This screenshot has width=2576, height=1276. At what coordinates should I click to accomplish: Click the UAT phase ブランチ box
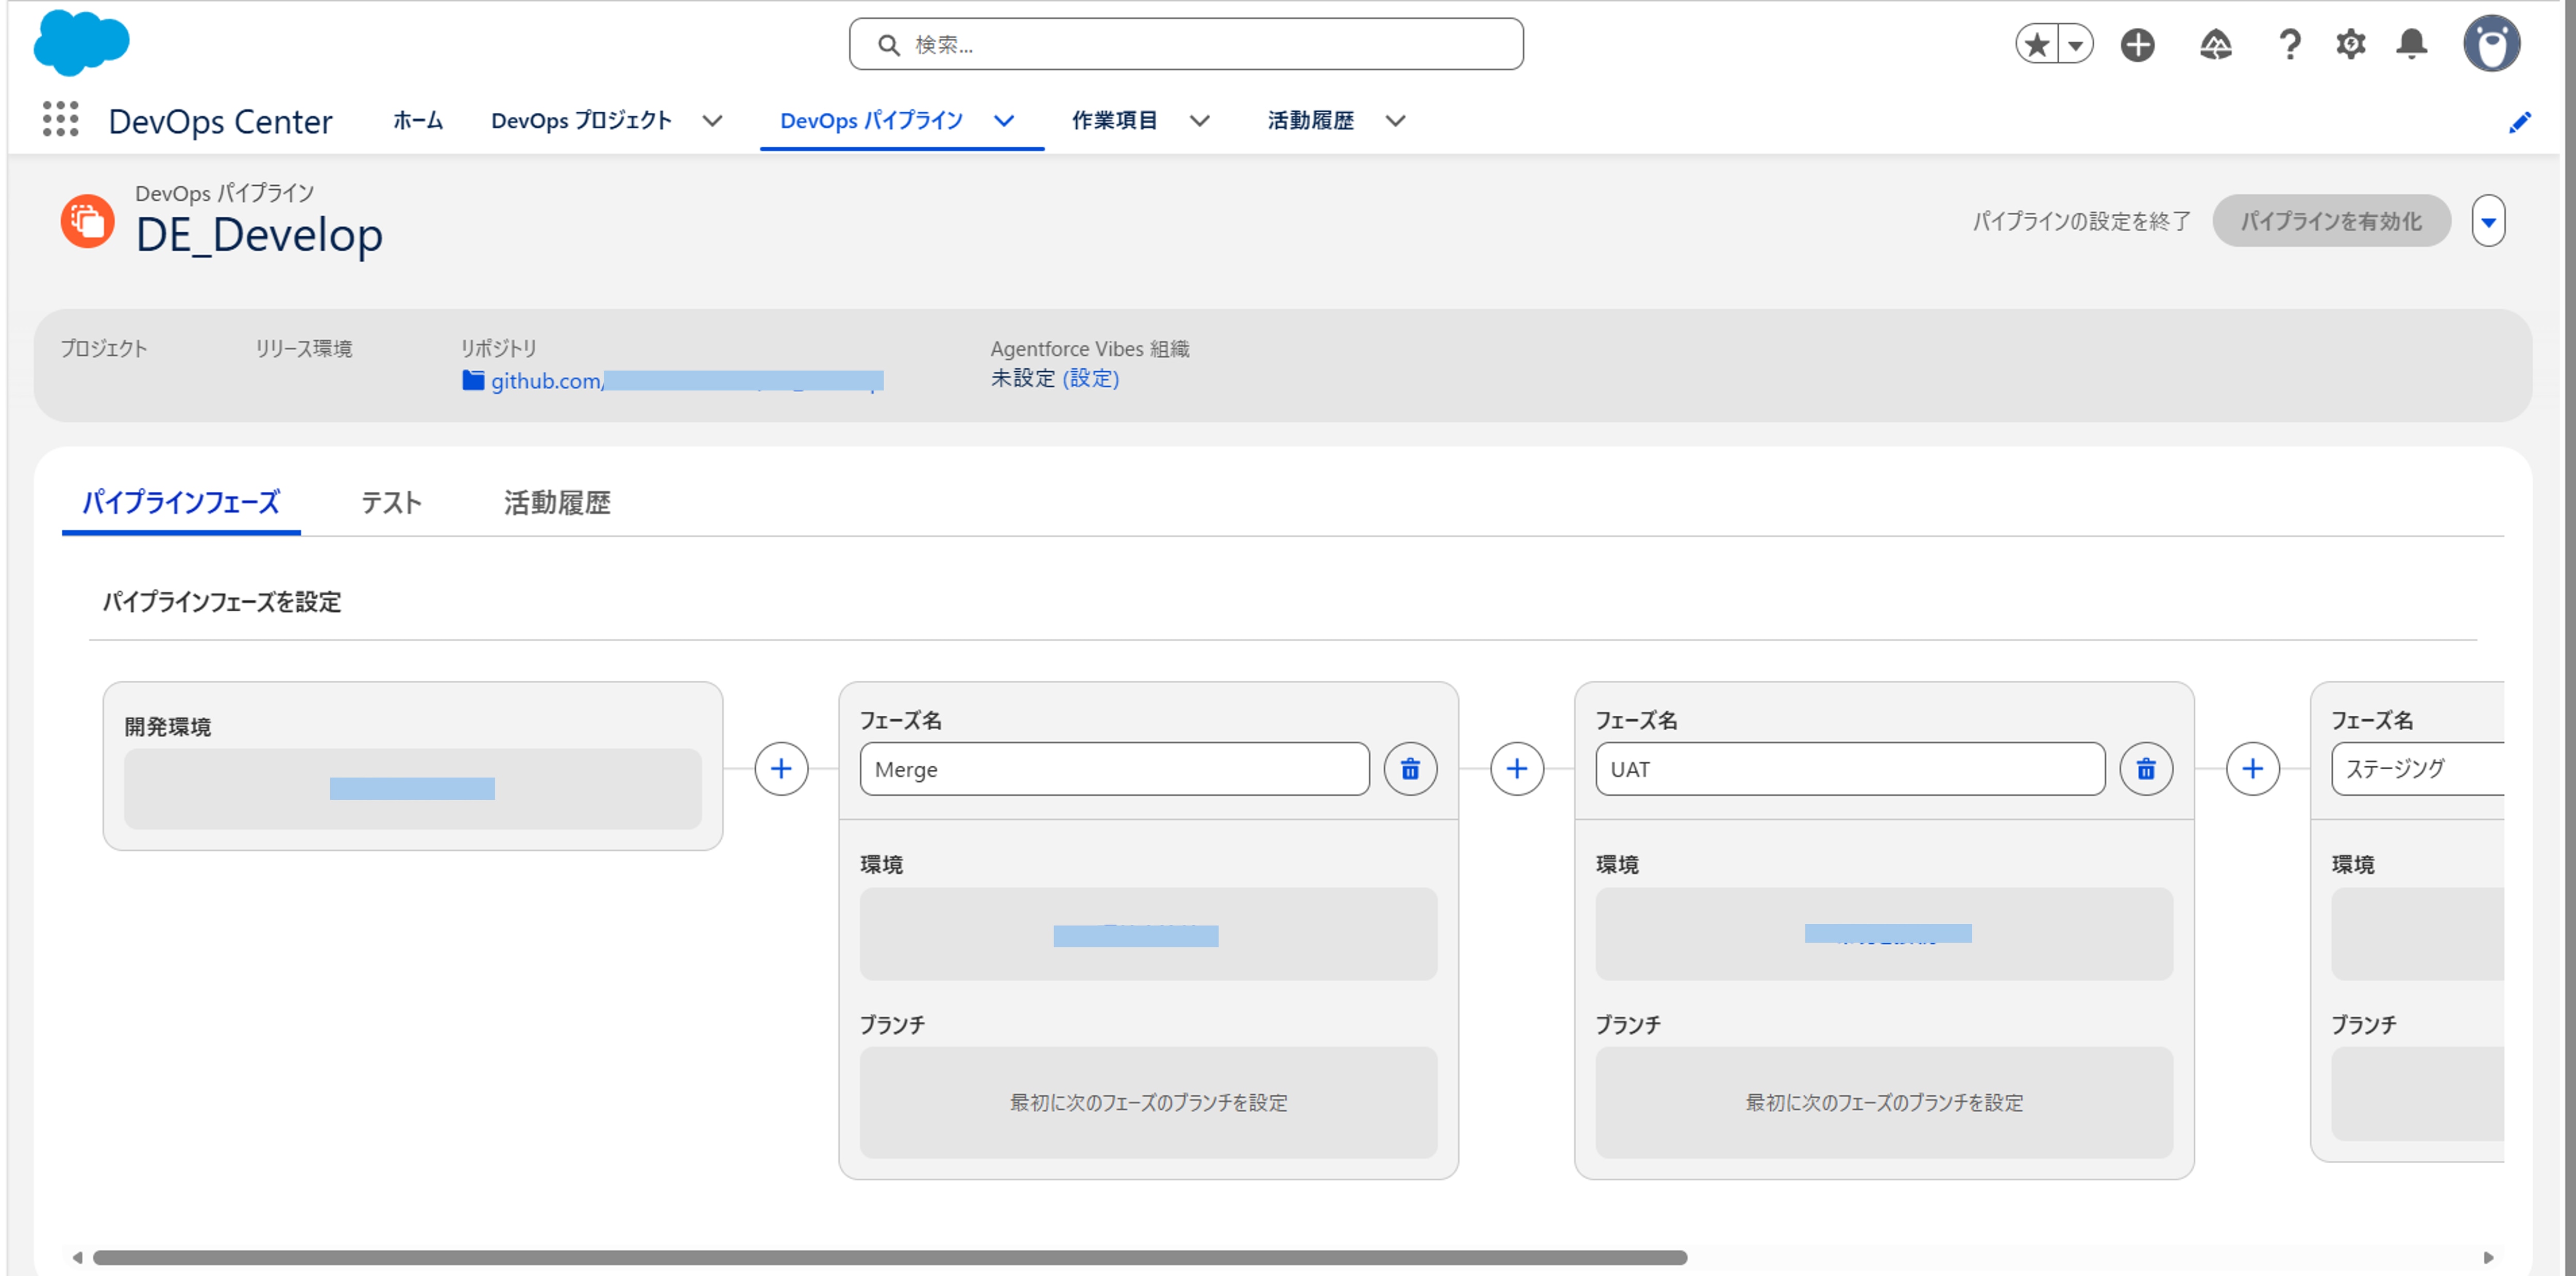(x=1884, y=1102)
